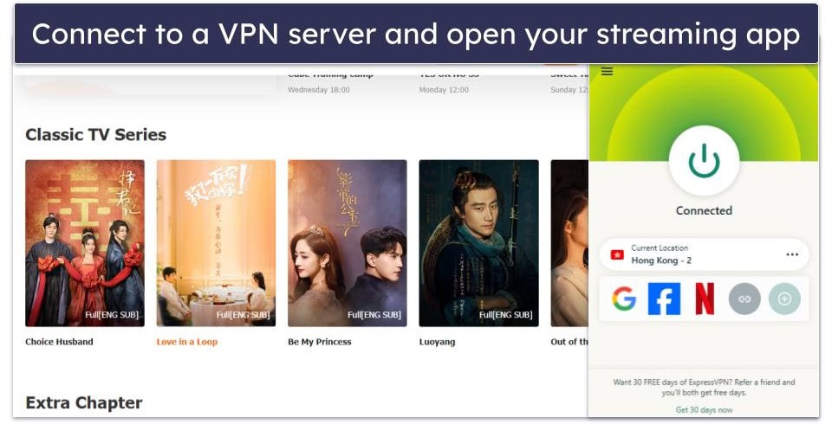Click the Choice Husband title text
The width and height of the screenshot is (832, 424).
(59, 342)
